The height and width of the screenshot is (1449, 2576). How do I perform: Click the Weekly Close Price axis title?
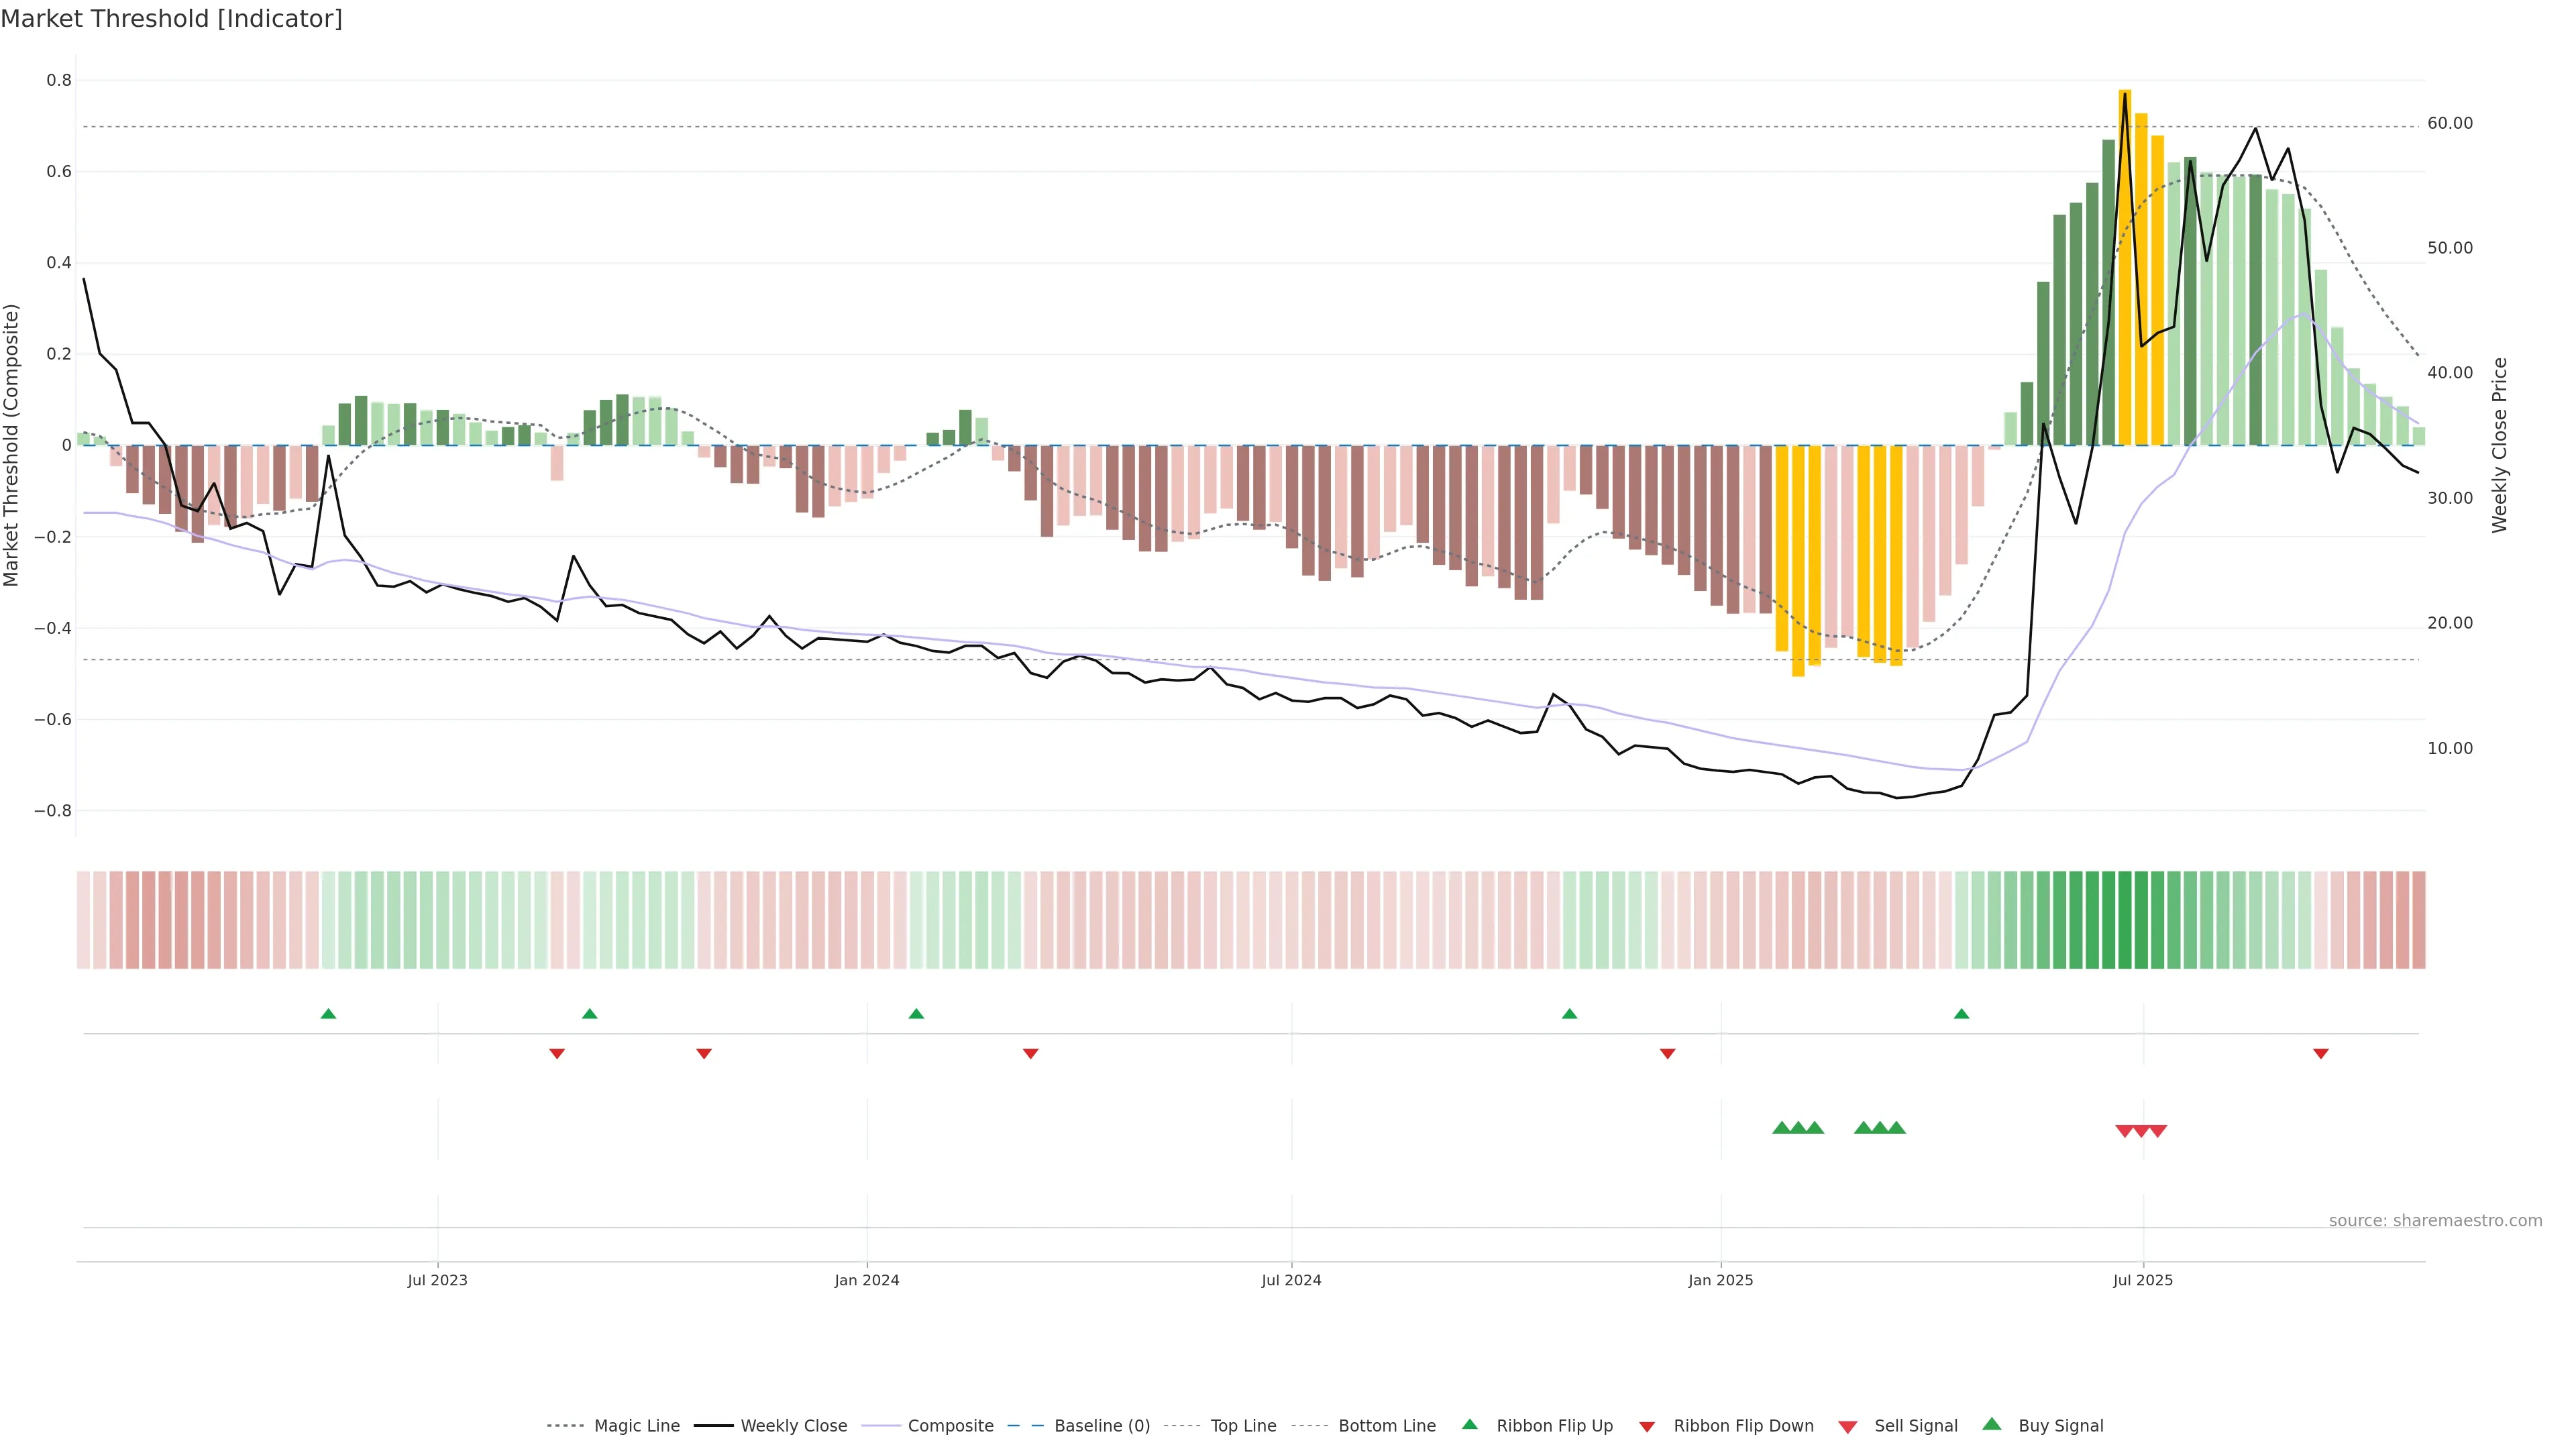[x=2499, y=445]
